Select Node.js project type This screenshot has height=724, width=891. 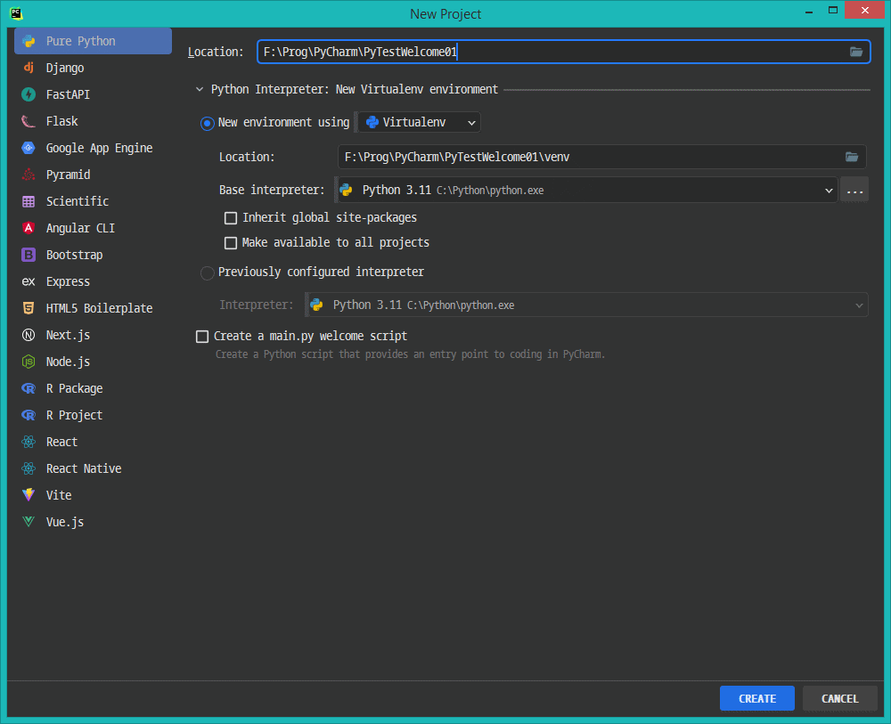coord(94,362)
